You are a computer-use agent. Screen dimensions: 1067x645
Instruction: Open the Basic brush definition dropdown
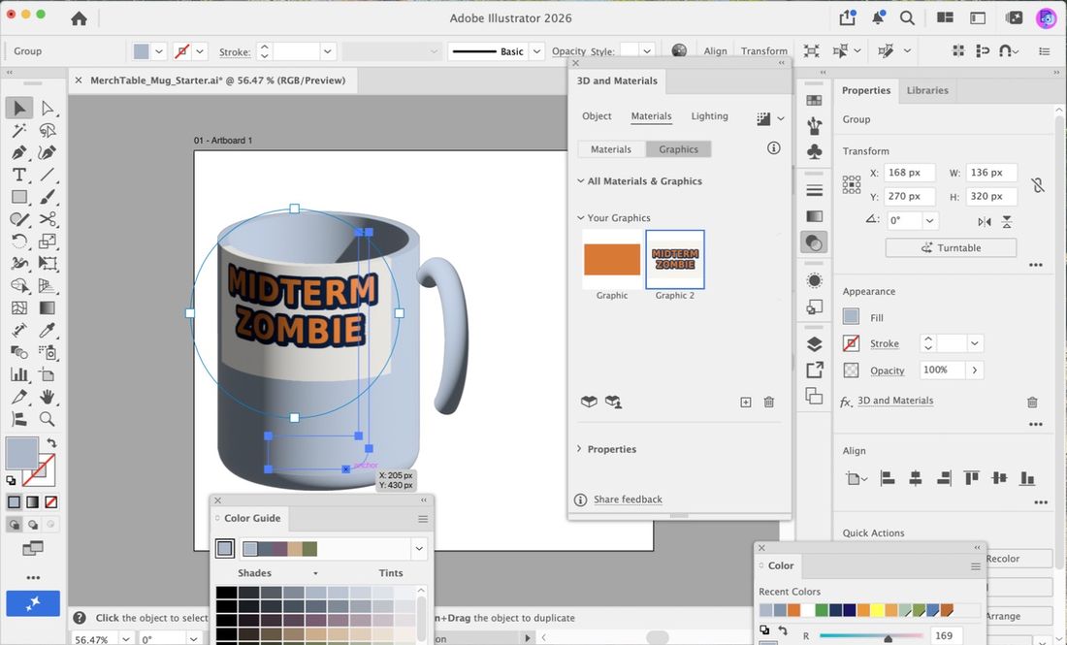[x=537, y=51]
